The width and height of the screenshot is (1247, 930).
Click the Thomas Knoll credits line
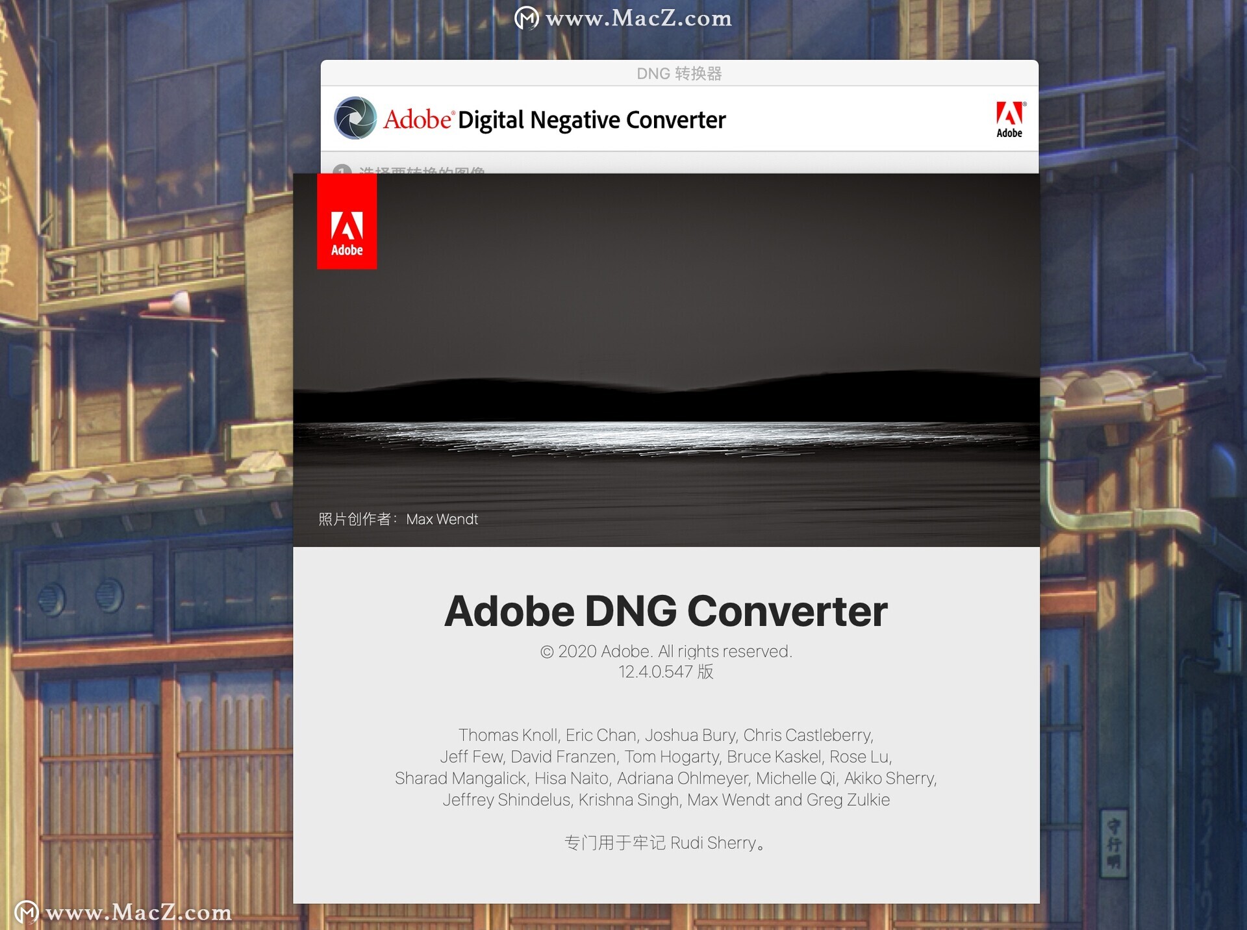coord(666,735)
